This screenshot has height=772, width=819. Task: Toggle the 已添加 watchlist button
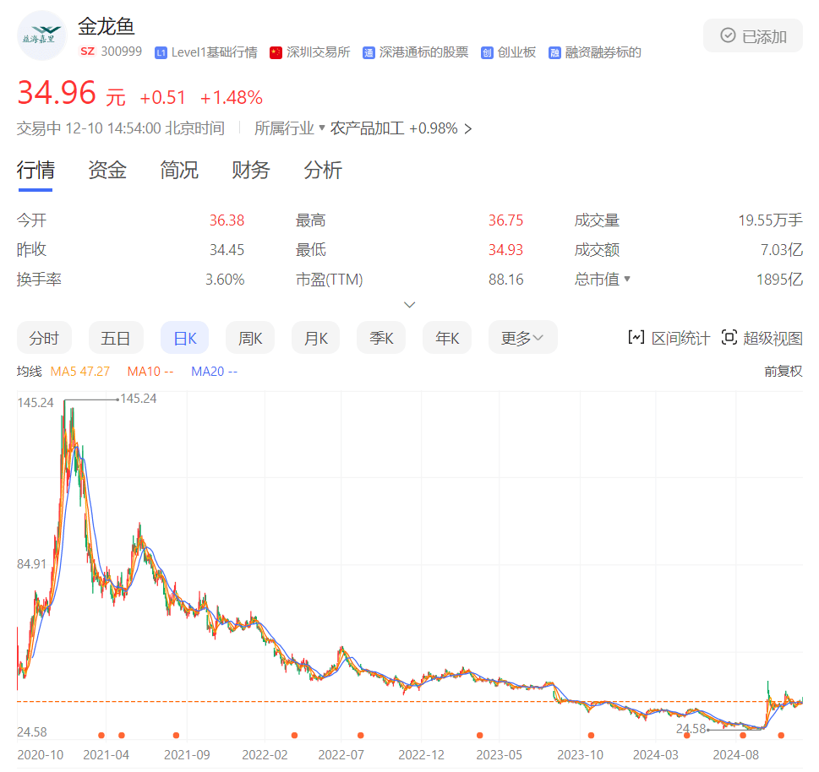click(x=753, y=35)
